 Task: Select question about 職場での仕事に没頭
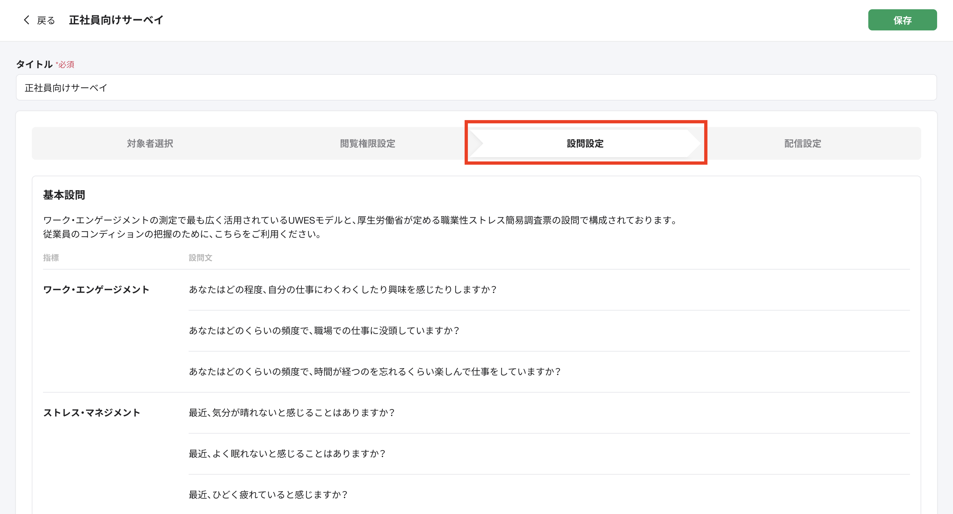(324, 330)
